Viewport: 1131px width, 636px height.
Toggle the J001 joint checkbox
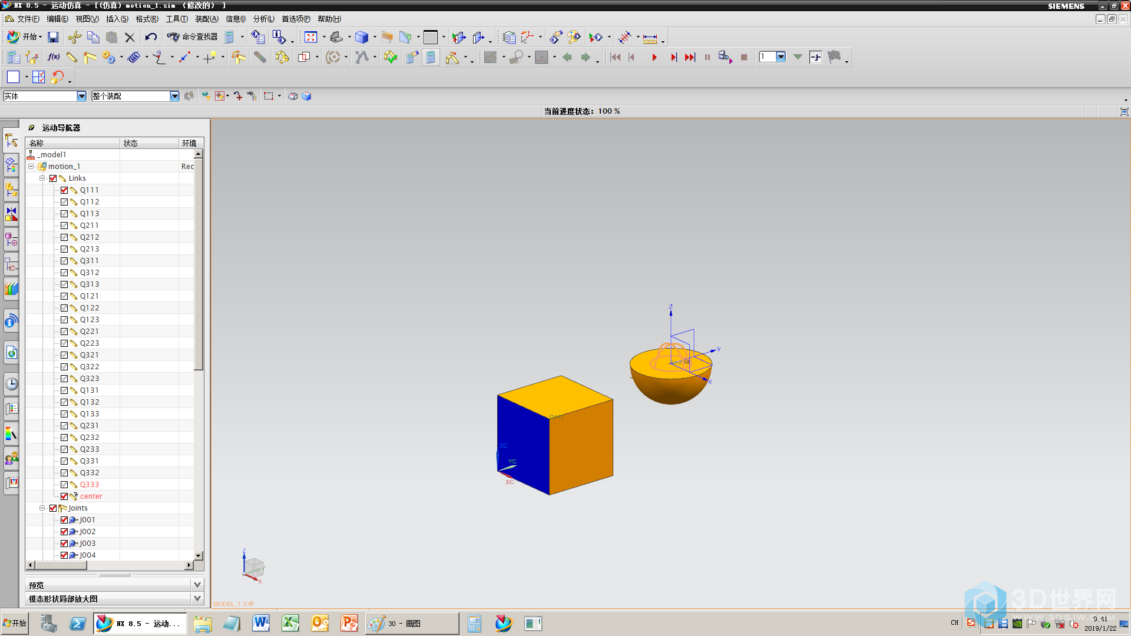pyautogui.click(x=64, y=520)
